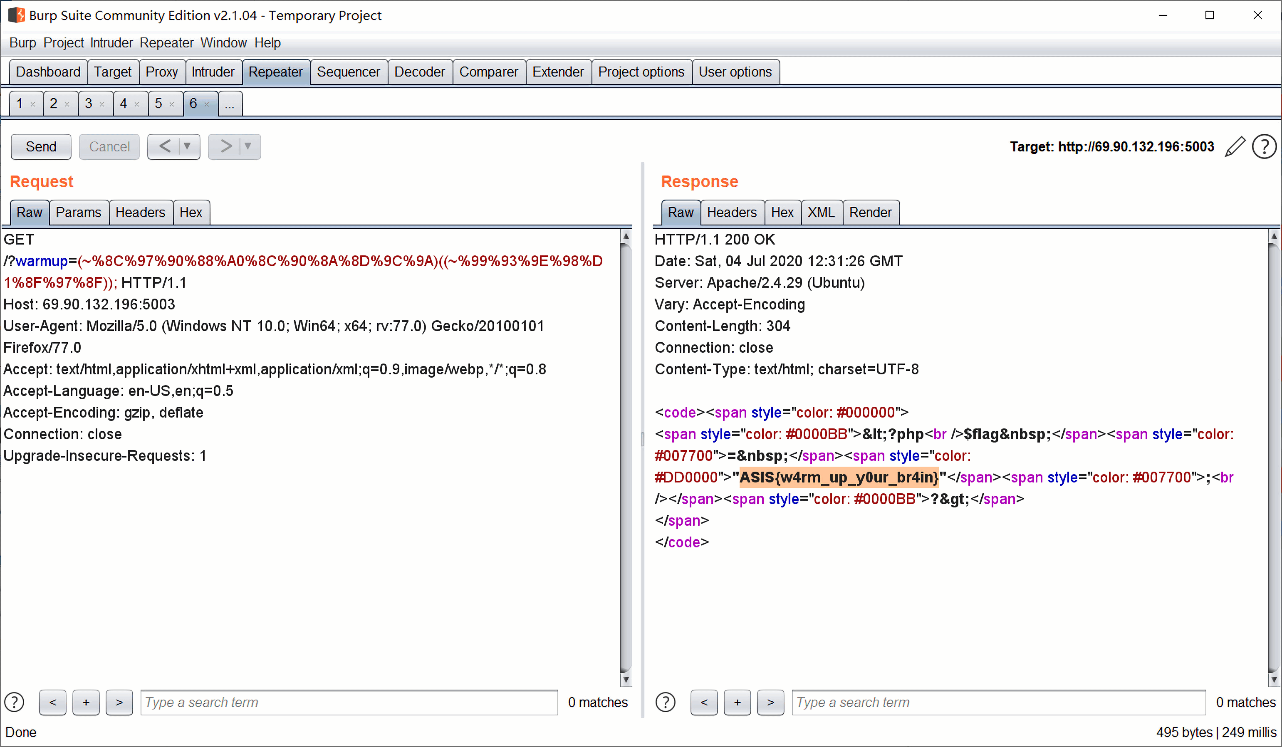Switch request view to Headers tab
Screen dimensions: 1282x747
[x=141, y=213]
